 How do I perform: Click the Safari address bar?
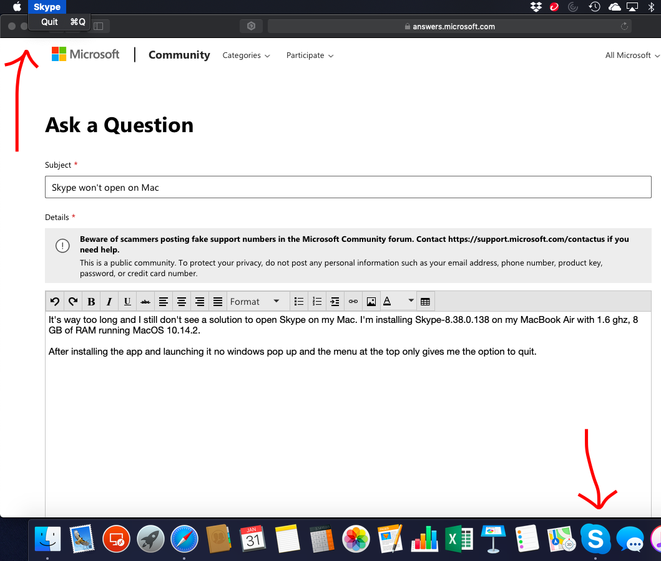[x=449, y=26]
